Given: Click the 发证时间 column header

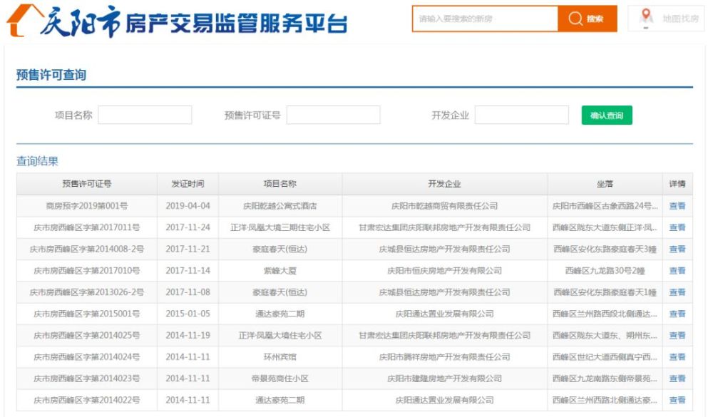Looking at the screenshot, I should (188, 184).
